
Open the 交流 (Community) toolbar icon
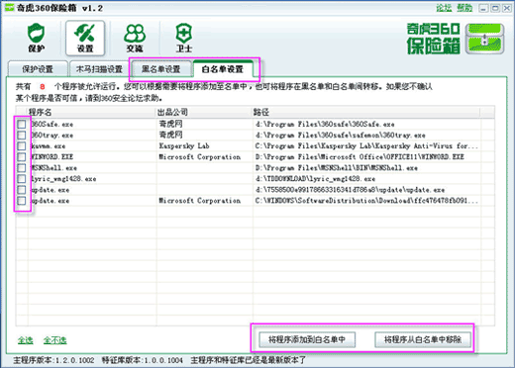[x=135, y=38]
